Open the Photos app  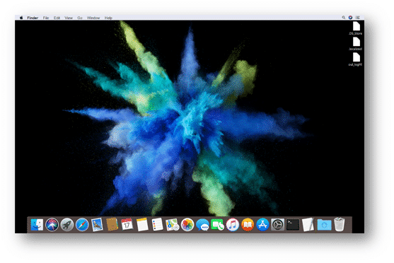(x=187, y=224)
